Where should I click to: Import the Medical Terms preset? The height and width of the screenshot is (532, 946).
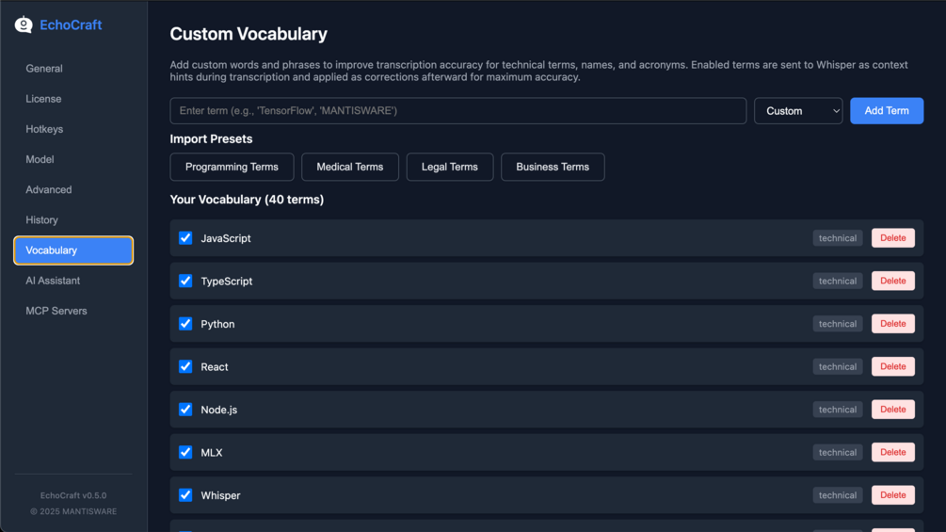[x=350, y=167]
